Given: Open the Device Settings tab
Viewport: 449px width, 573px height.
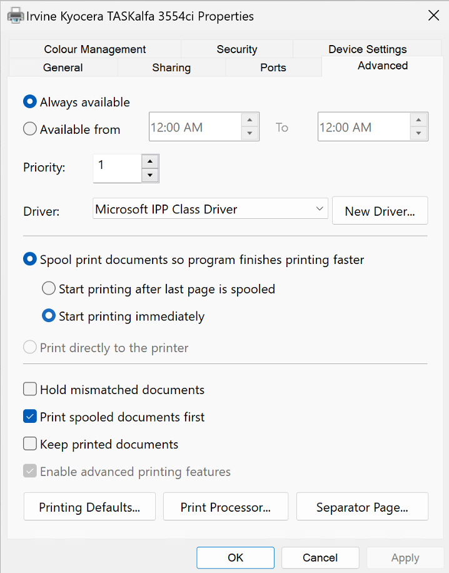Looking at the screenshot, I should (367, 49).
